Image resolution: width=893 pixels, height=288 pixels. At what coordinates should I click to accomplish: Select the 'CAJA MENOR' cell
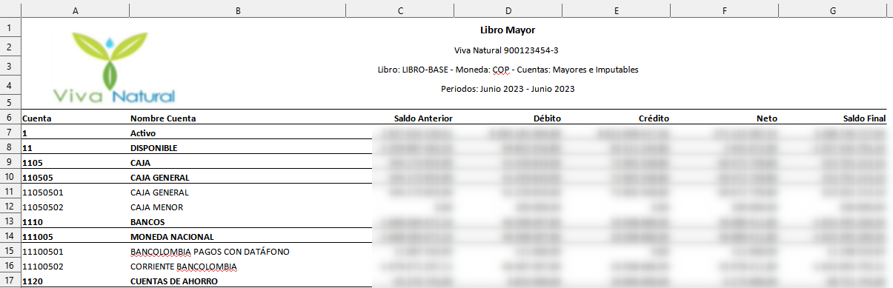(x=237, y=207)
